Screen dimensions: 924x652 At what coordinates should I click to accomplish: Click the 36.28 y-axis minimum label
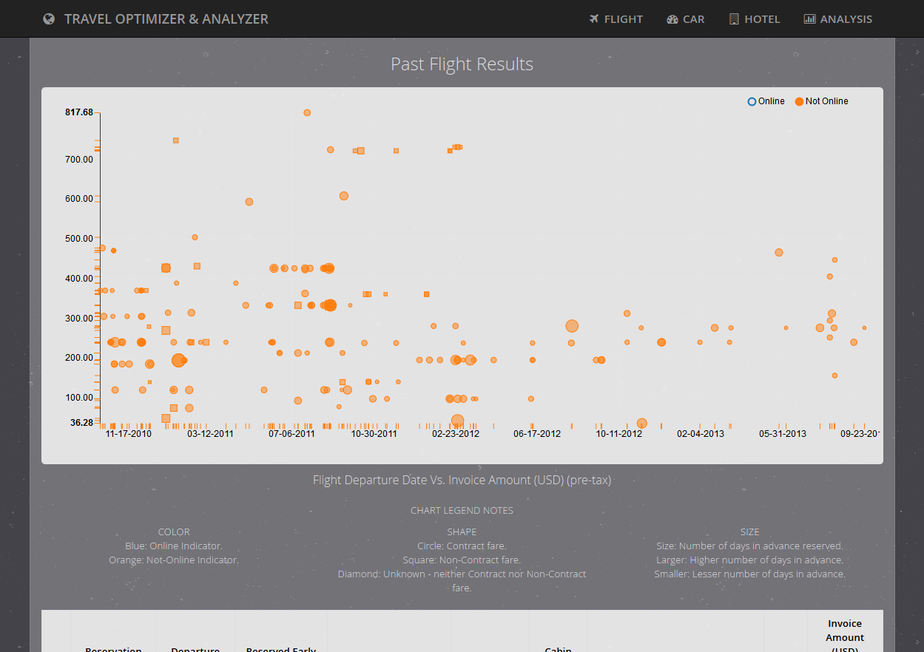tap(82, 423)
